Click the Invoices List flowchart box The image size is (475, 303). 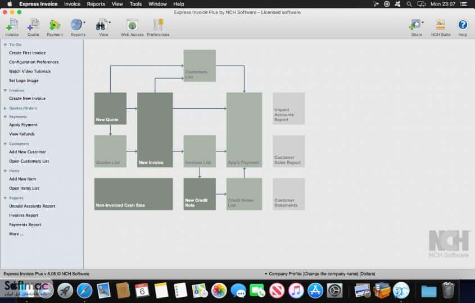(200, 151)
